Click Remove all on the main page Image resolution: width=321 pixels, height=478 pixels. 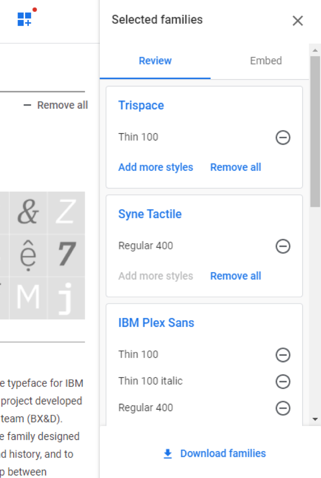point(56,105)
